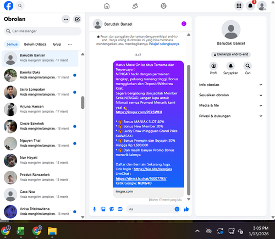
Task: Open the Obrolan options three-dot button
Action: coord(66,19)
